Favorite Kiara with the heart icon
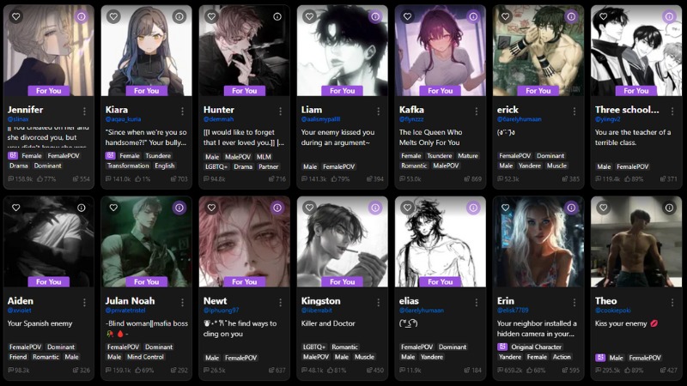This screenshot has height=386, width=687. point(114,16)
